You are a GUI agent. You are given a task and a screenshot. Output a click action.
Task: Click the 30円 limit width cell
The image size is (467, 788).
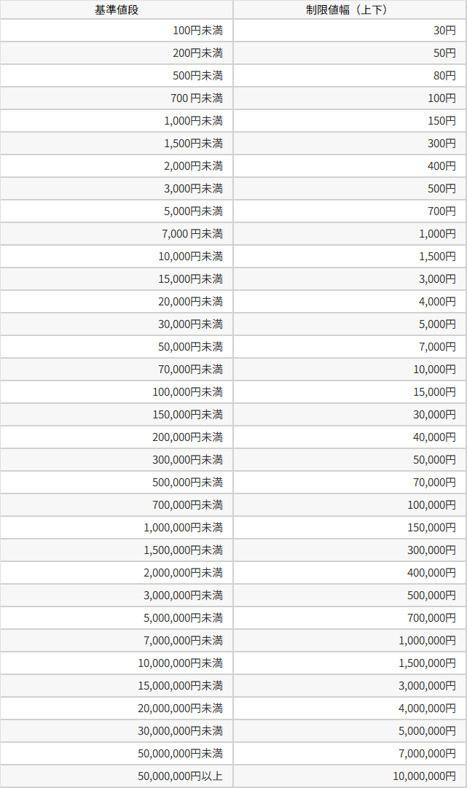[444, 31]
